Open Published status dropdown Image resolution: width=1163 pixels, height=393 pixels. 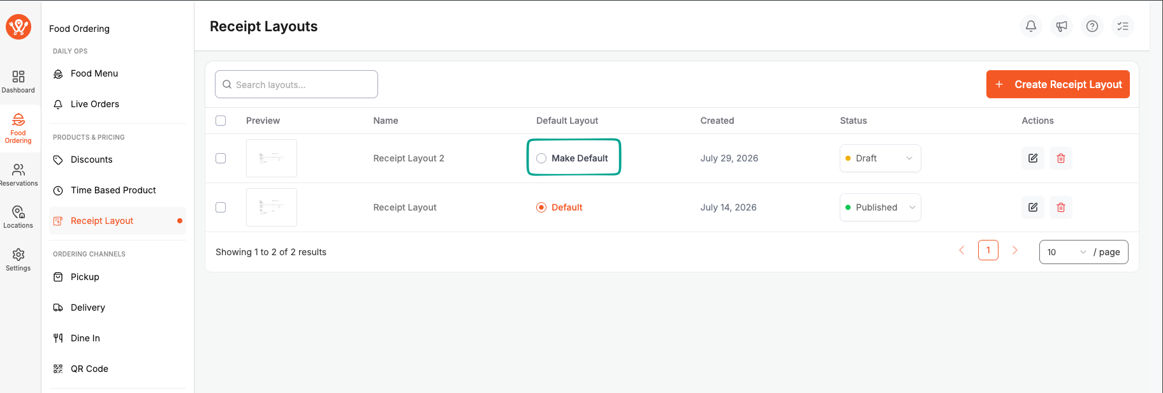coord(880,207)
